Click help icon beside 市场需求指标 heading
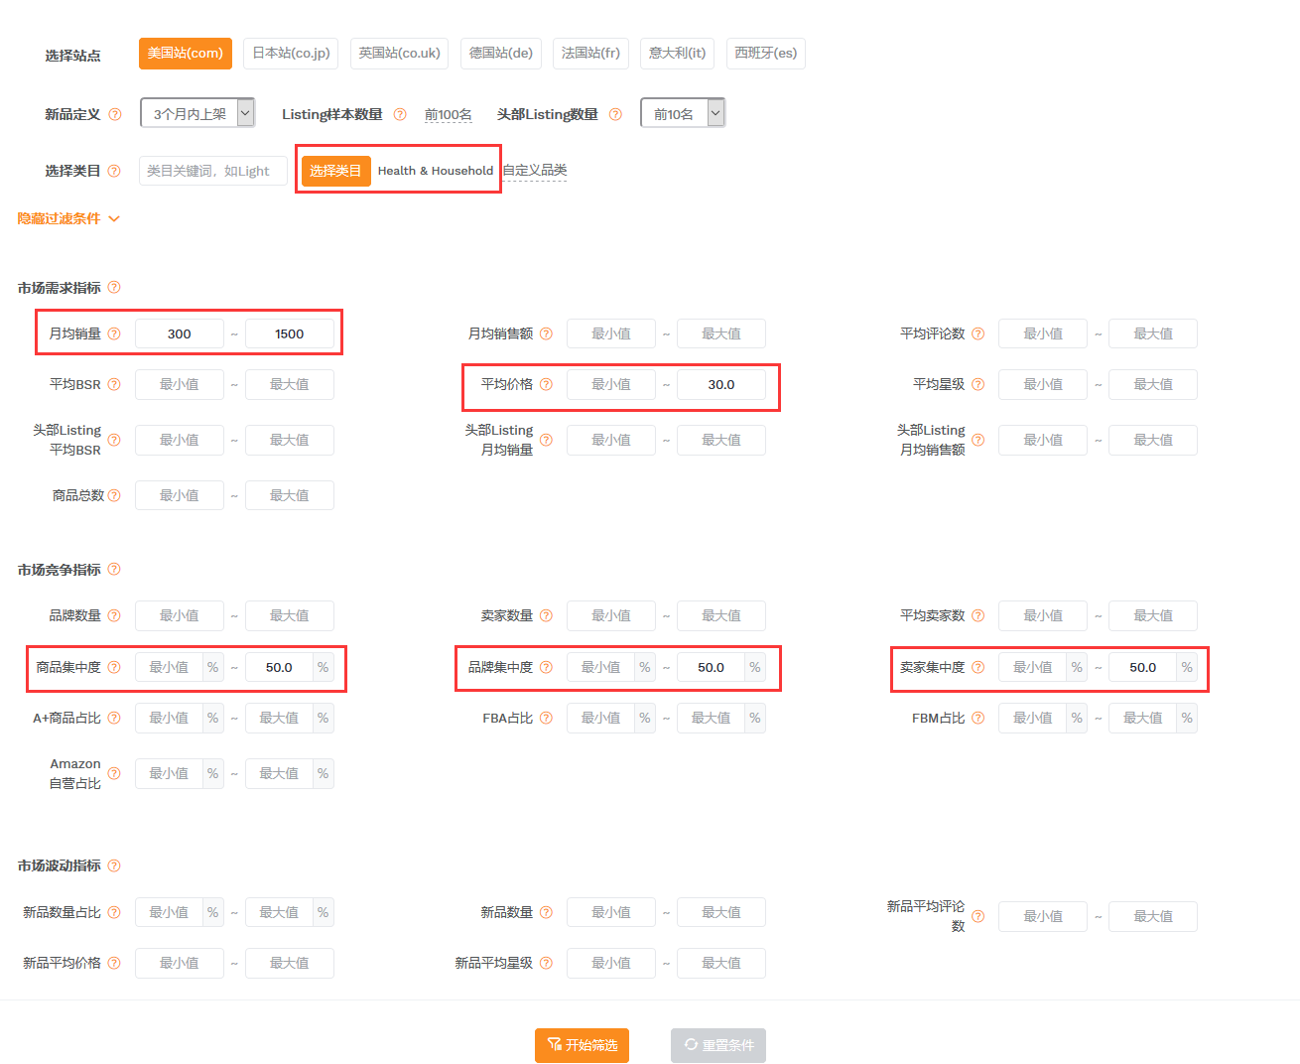1300x1064 pixels. [x=114, y=288]
